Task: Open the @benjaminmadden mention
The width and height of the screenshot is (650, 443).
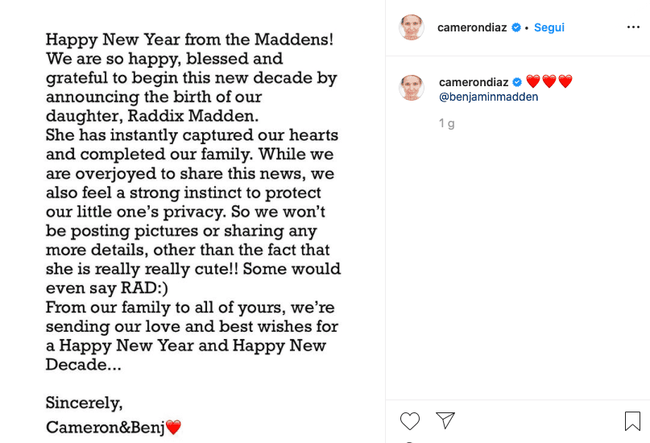Action: pyautogui.click(x=488, y=97)
